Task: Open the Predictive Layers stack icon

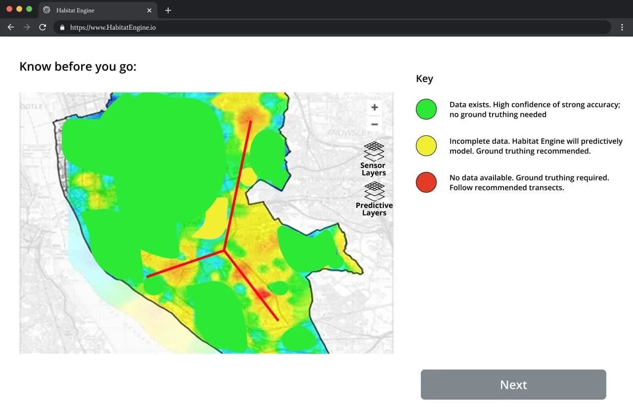Action: (x=374, y=191)
